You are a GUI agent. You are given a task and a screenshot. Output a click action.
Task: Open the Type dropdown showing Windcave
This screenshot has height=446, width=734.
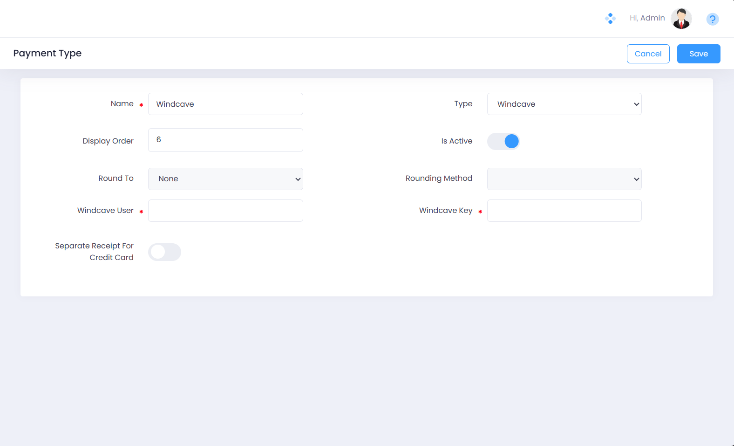click(x=564, y=104)
